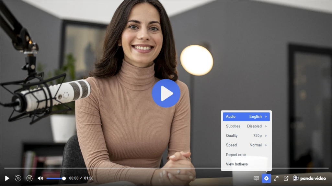This screenshot has width=332, height=186.
Task: Skip forward 10 seconds
Action: point(29,178)
